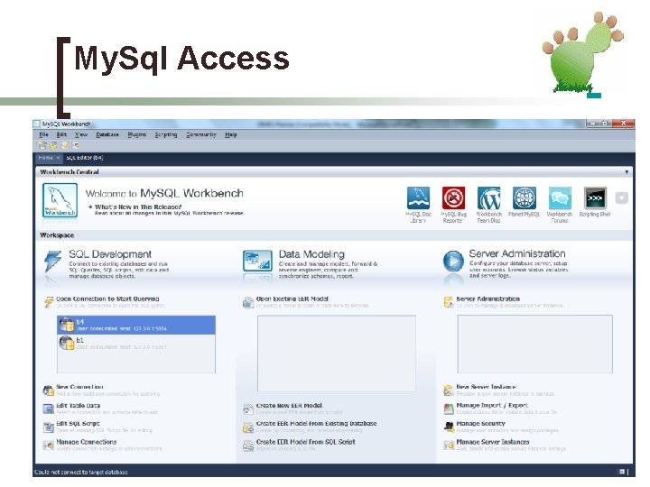Screen dimensions: 650x487
Task: Open the View menu
Action: 81,134
